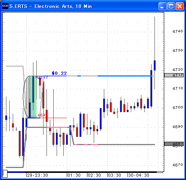The height and width of the screenshot is (180, 186).
Task: Click the CQG icon in title bar
Action: tap(5, 6)
